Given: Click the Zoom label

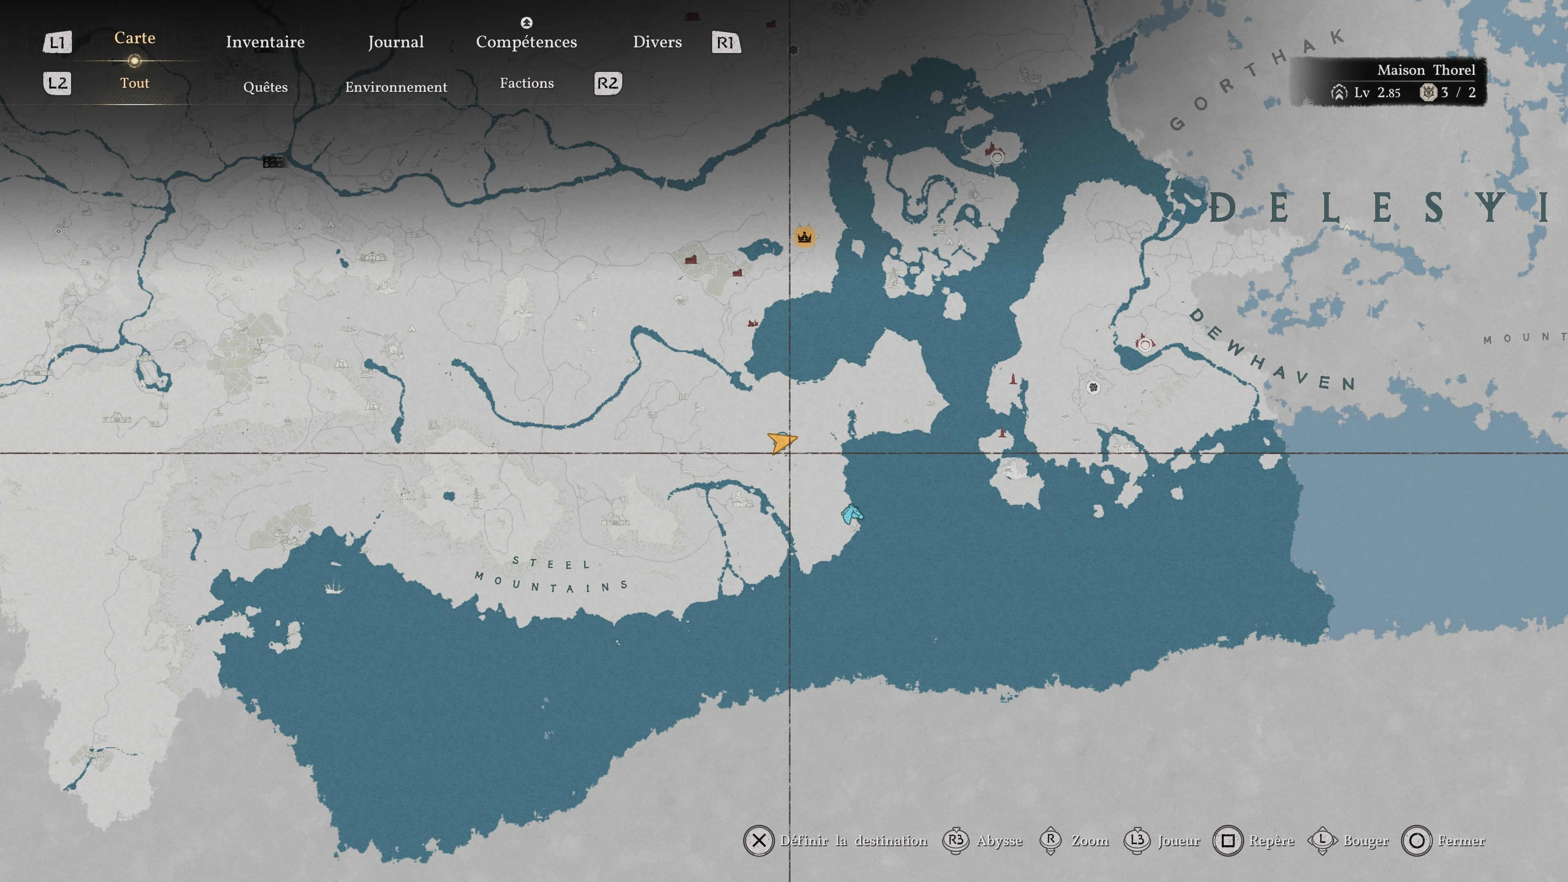Looking at the screenshot, I should [x=1090, y=841].
